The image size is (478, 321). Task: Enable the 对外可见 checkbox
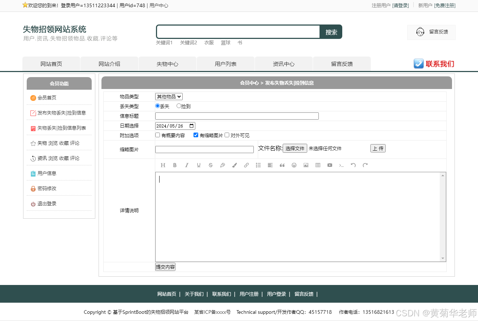227,135
